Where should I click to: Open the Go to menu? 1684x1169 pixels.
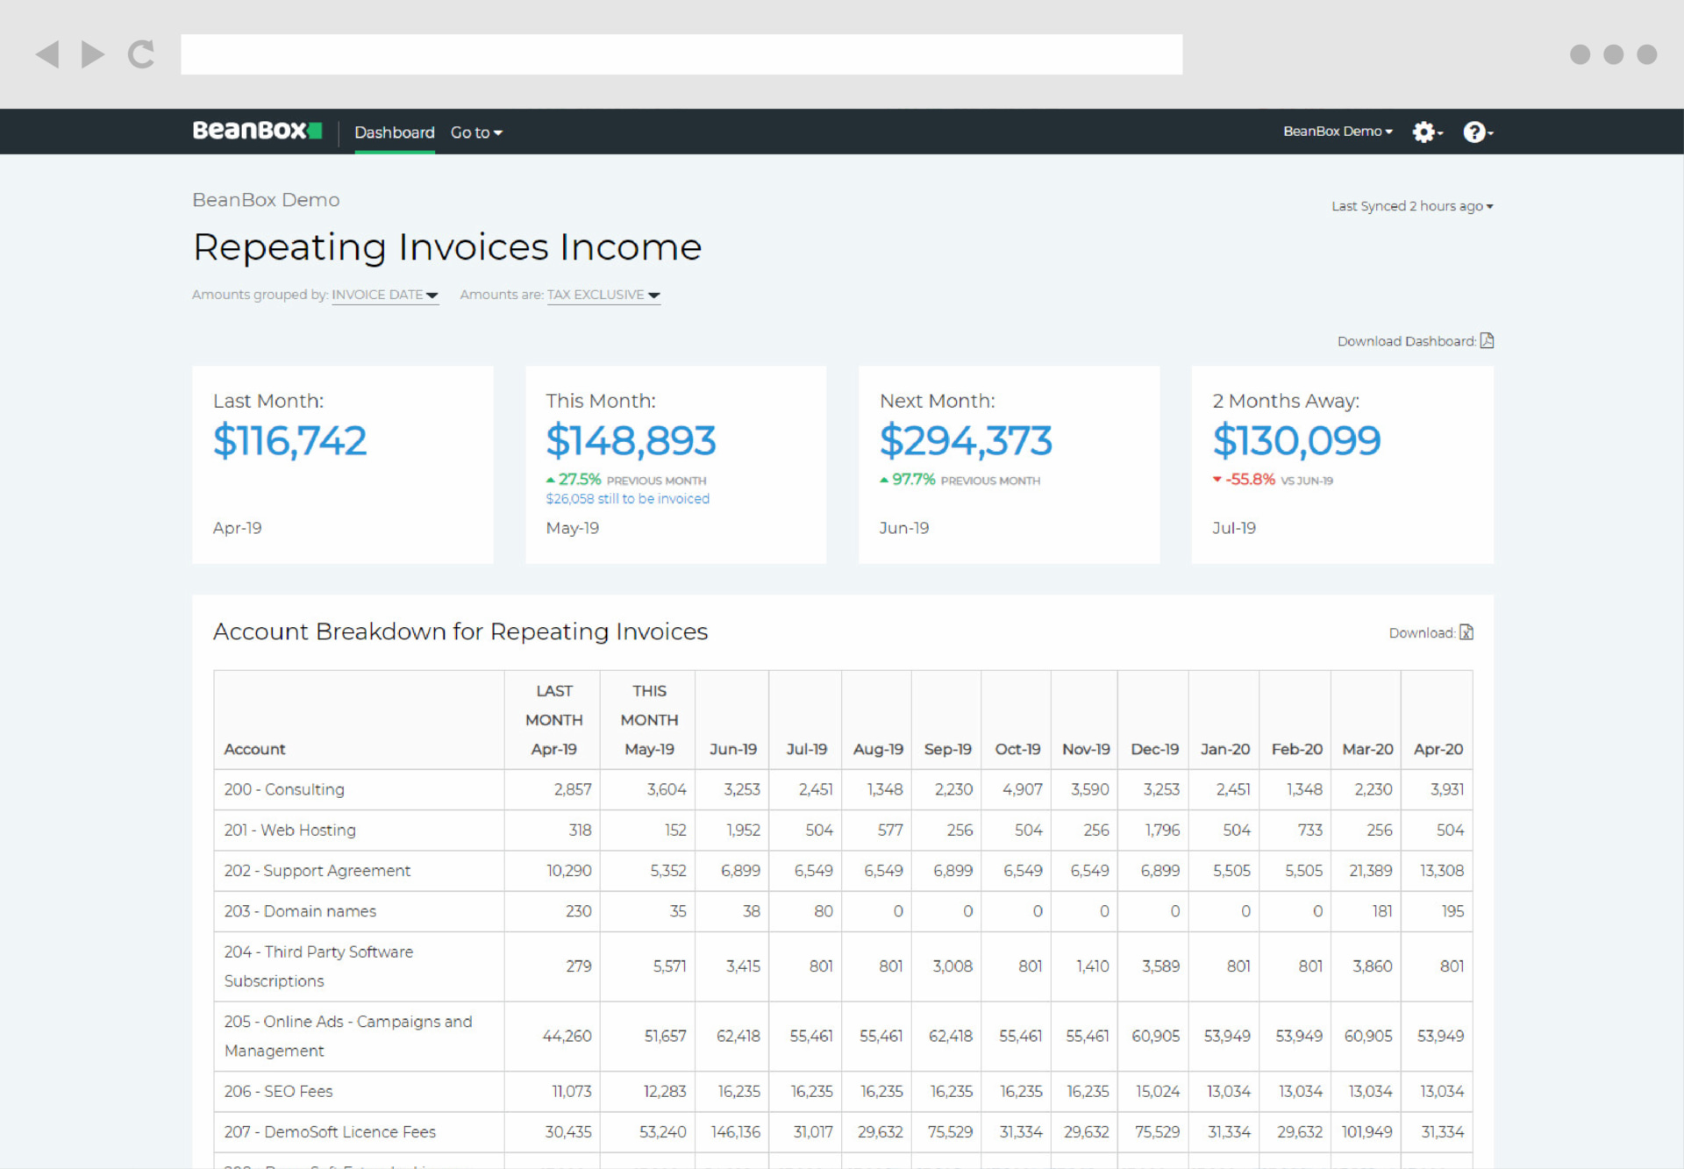point(476,132)
